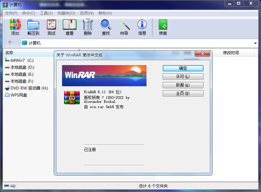Image resolution: width=261 pixels, height=192 pixels.
Task: Select 本地磁盘 (E:) in the list
Action: (x=19, y=74)
